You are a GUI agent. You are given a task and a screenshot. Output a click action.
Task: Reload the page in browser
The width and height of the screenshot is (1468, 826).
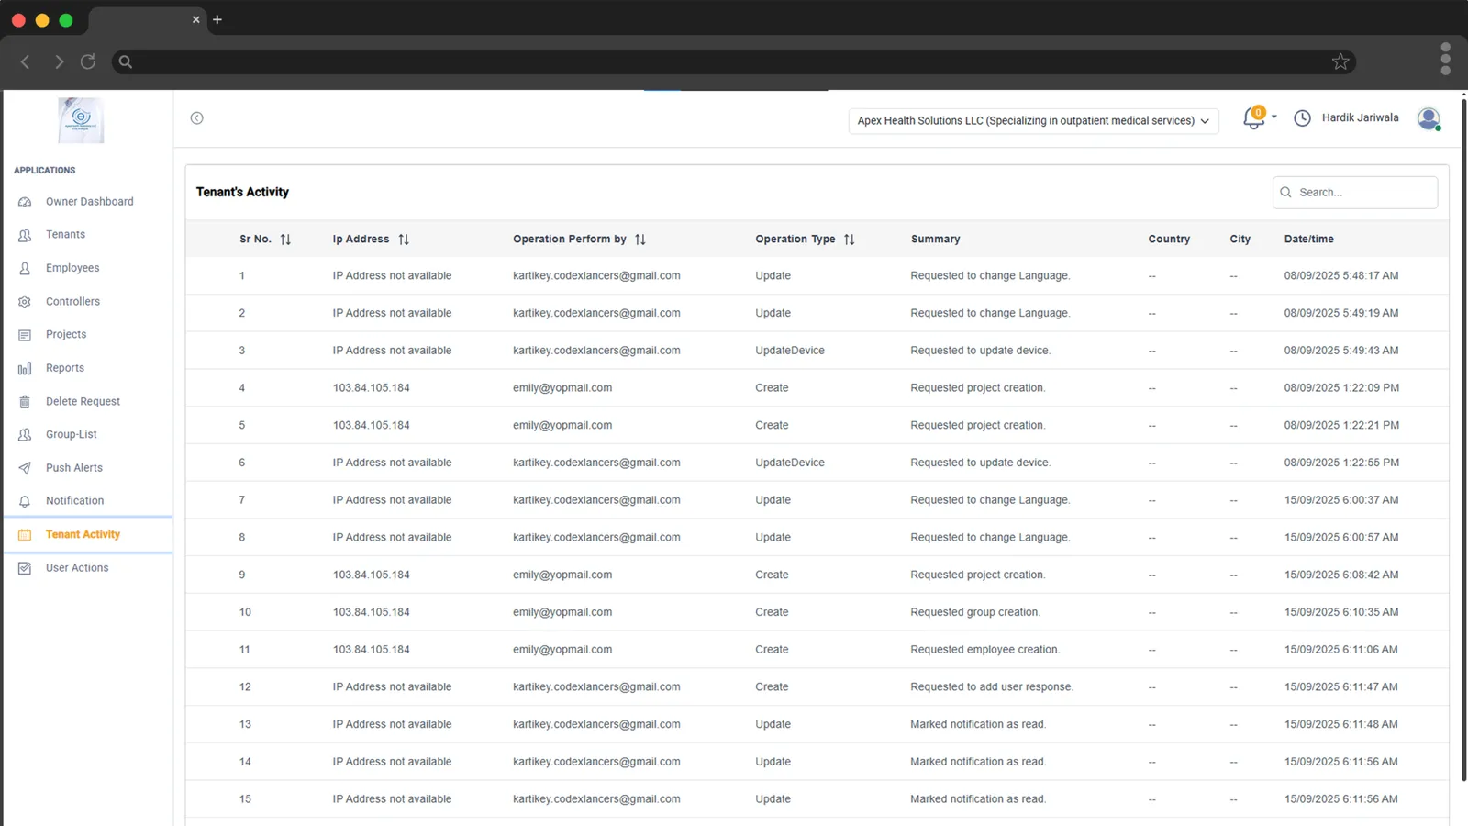point(88,61)
